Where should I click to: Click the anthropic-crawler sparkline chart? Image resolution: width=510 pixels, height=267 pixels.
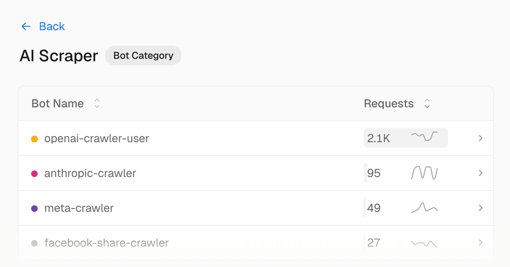point(424,173)
